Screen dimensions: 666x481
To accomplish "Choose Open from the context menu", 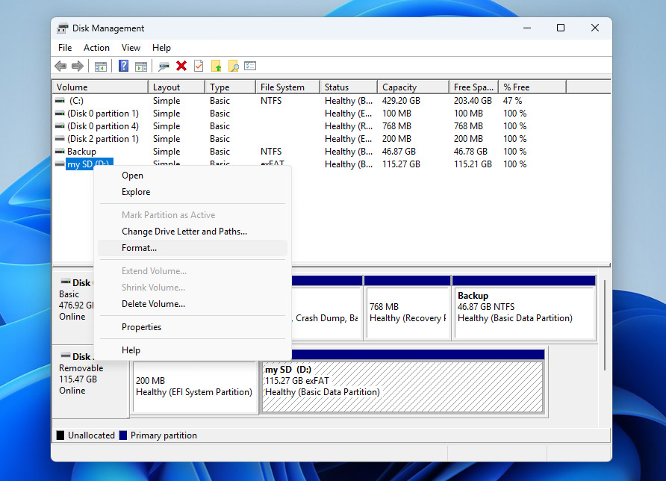I will tap(193, 176).
